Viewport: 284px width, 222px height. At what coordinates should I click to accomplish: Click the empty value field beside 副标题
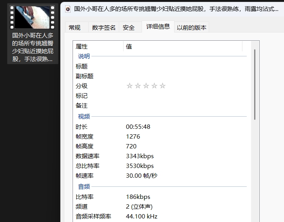(185, 76)
